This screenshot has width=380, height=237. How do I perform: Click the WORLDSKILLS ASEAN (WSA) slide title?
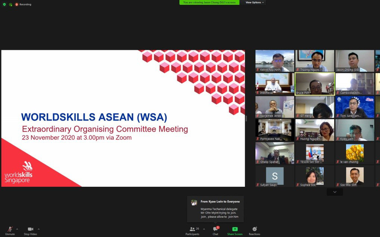[94, 117]
